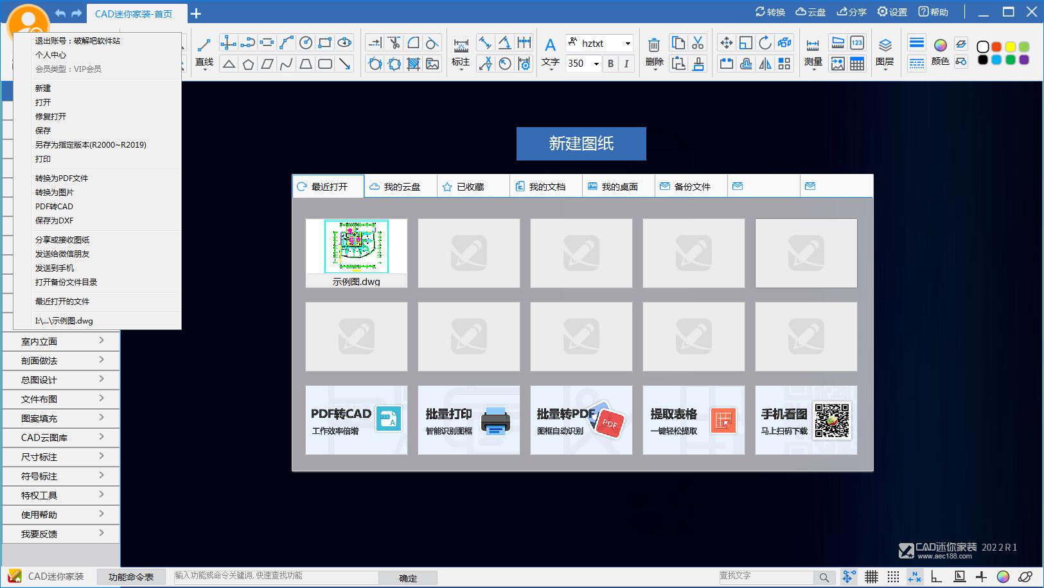Toggle grid lines display in status bar
The height and width of the screenshot is (588, 1044).
[871, 576]
